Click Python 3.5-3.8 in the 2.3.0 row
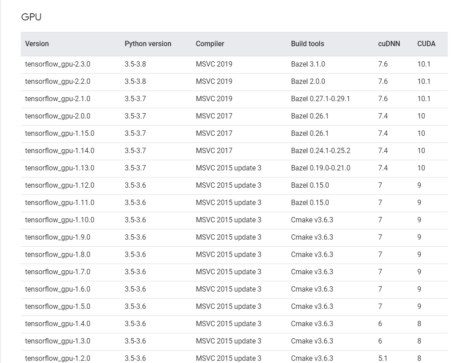 (135, 64)
